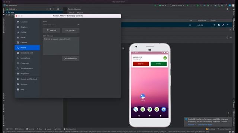Viewport: 238px width, 133px height.
Task: Switch to the Virtual tab in Device Manager
Action: (71, 13)
